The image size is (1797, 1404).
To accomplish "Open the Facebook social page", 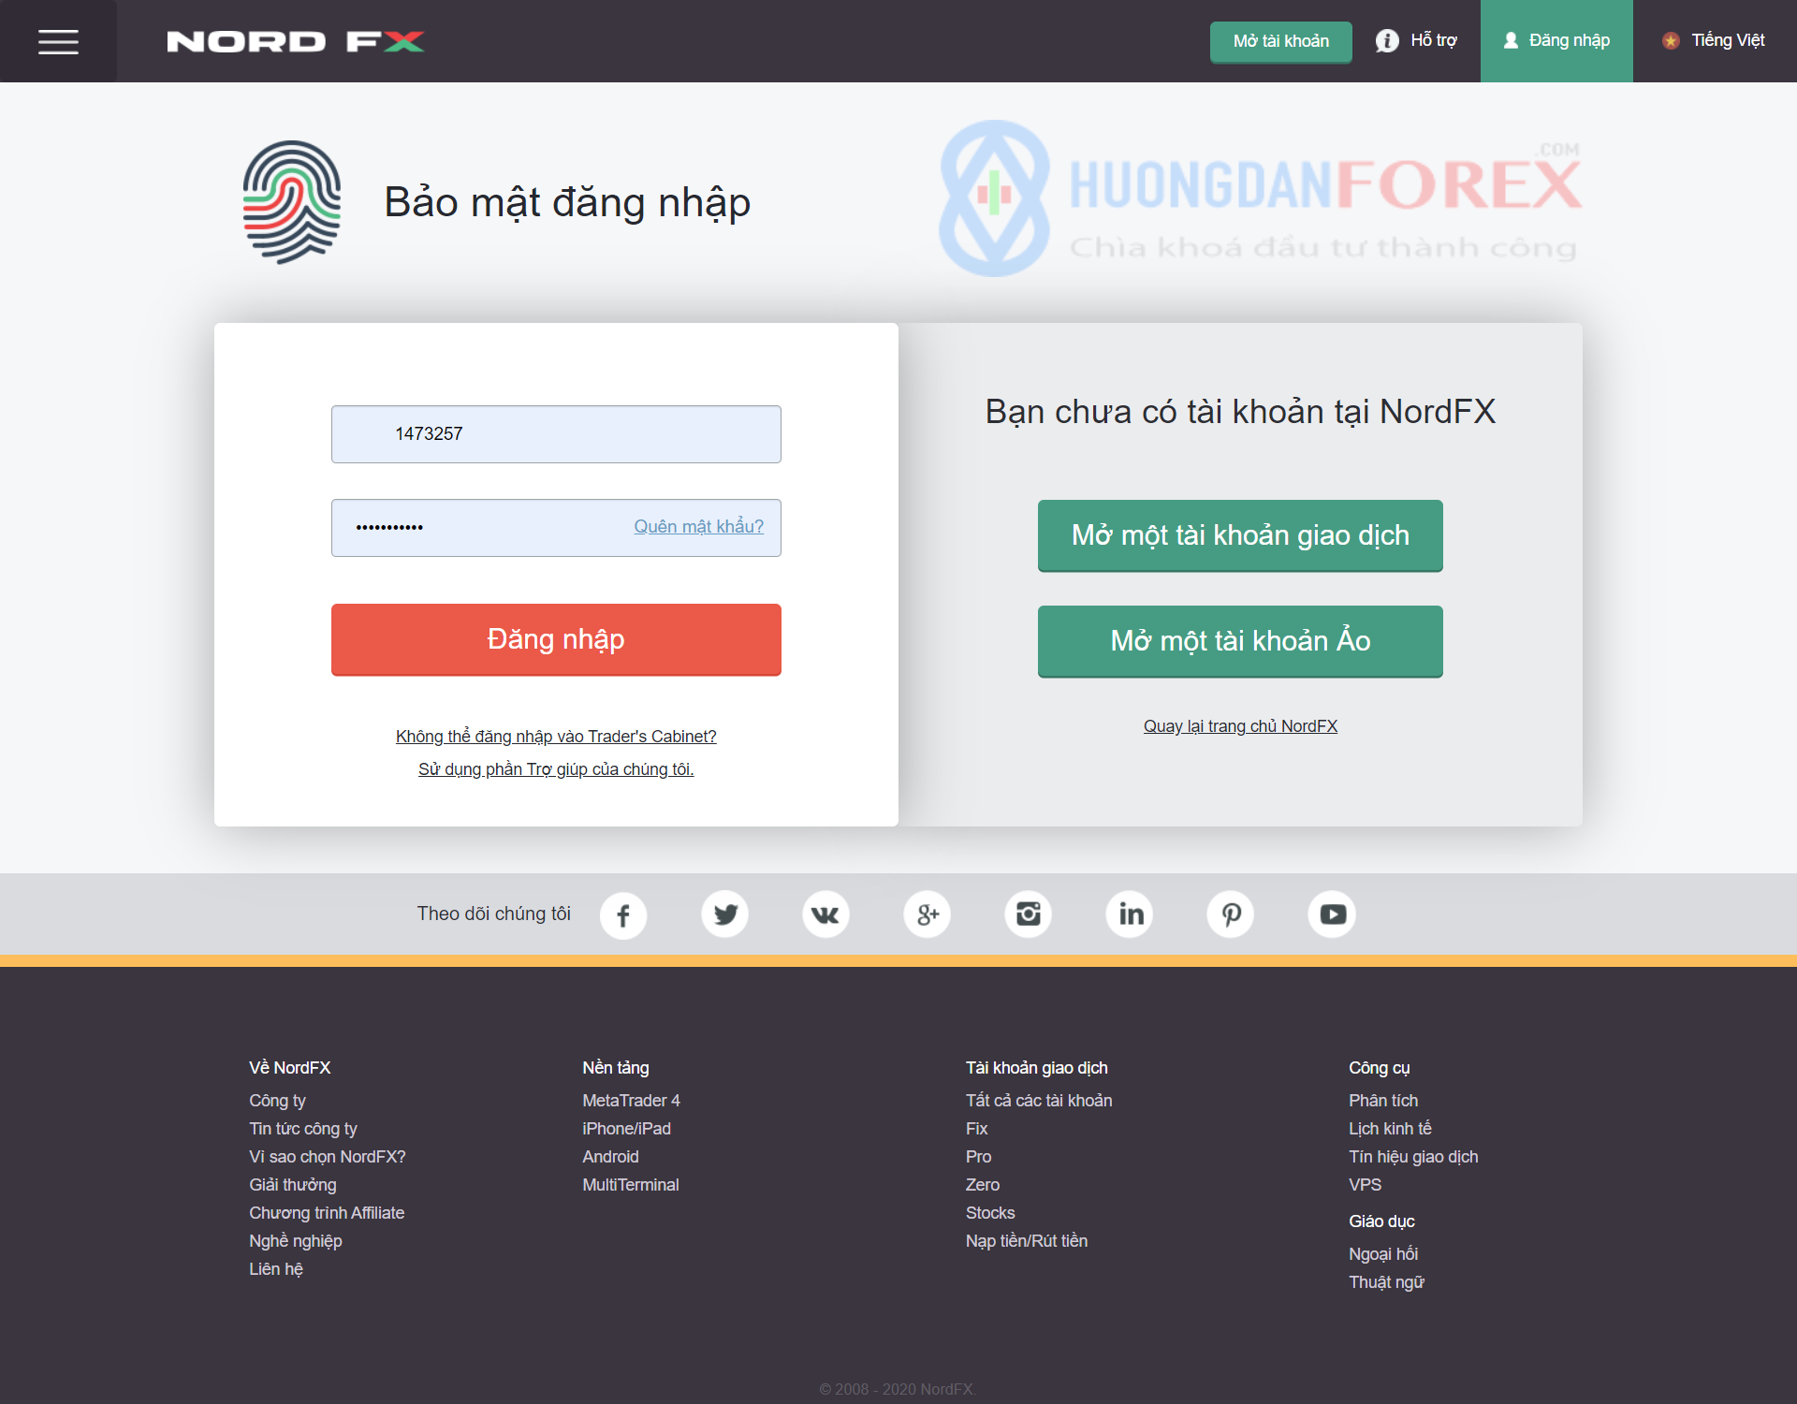I will 623,914.
